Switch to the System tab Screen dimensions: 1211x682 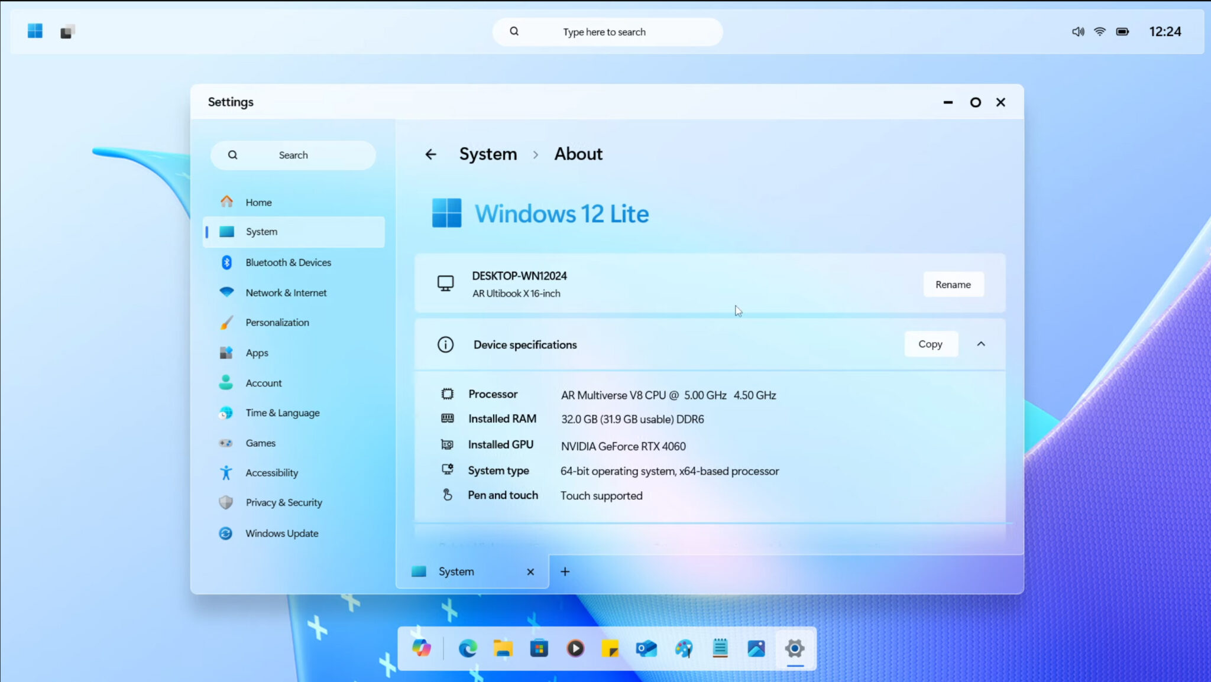[456, 571]
